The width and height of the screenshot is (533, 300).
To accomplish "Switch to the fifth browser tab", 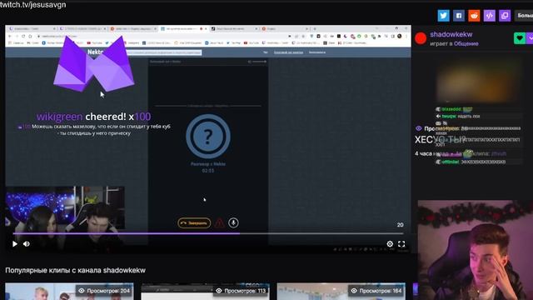I will pyautogui.click(x=234, y=29).
